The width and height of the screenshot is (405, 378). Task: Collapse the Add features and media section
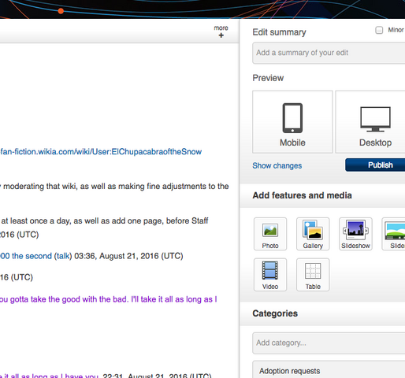(302, 195)
